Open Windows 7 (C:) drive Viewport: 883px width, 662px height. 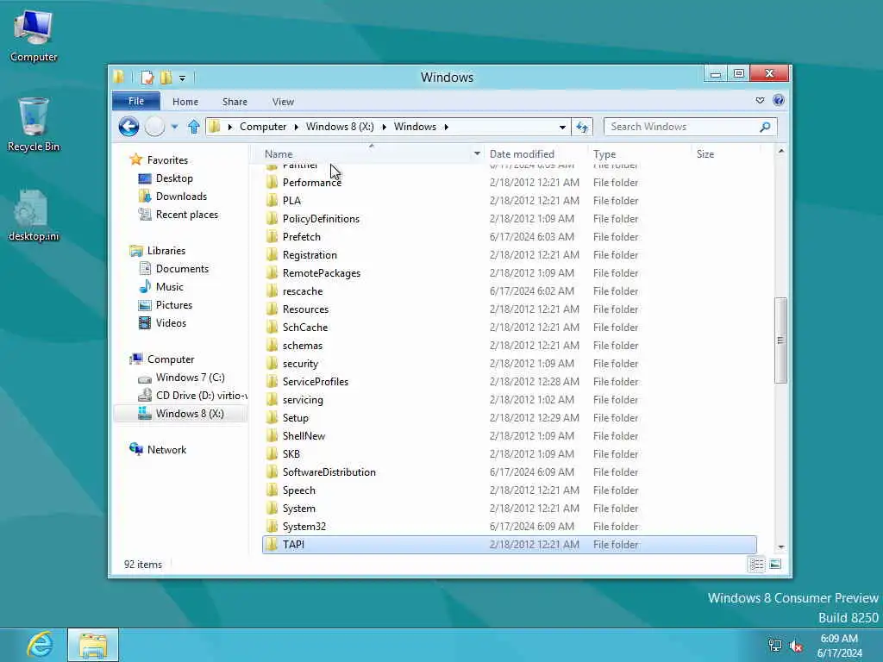(x=190, y=378)
